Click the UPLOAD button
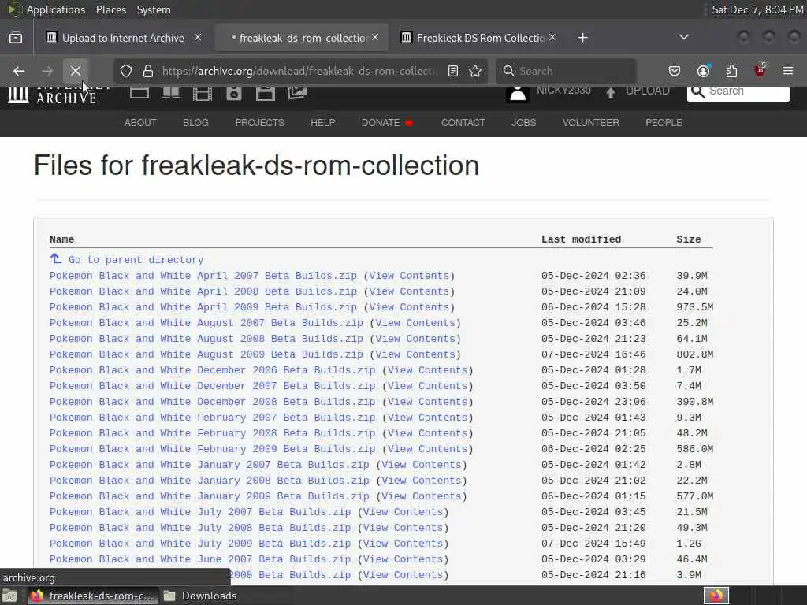 click(638, 91)
